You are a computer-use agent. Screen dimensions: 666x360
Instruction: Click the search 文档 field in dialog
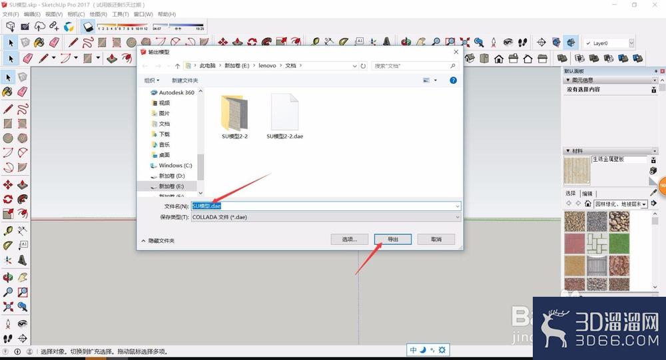414,66
